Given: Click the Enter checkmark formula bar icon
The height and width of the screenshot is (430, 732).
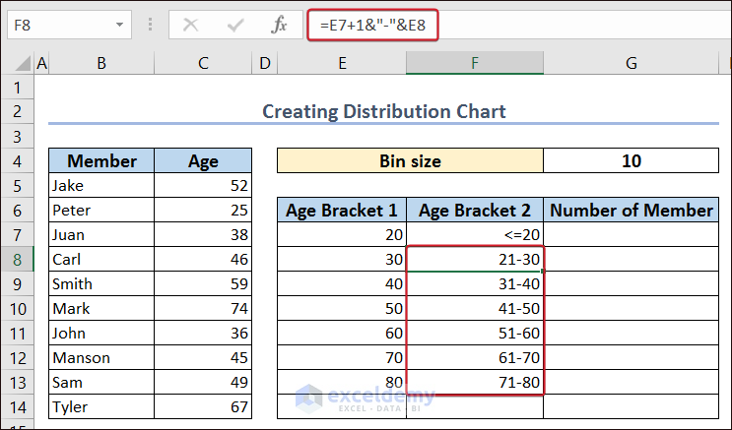Looking at the screenshot, I should point(234,26).
